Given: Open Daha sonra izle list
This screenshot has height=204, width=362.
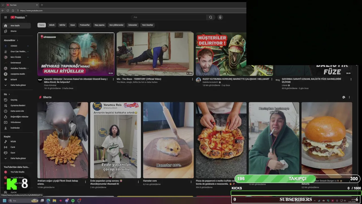Looking at the screenshot, I should pyautogui.click(x=17, y=111).
